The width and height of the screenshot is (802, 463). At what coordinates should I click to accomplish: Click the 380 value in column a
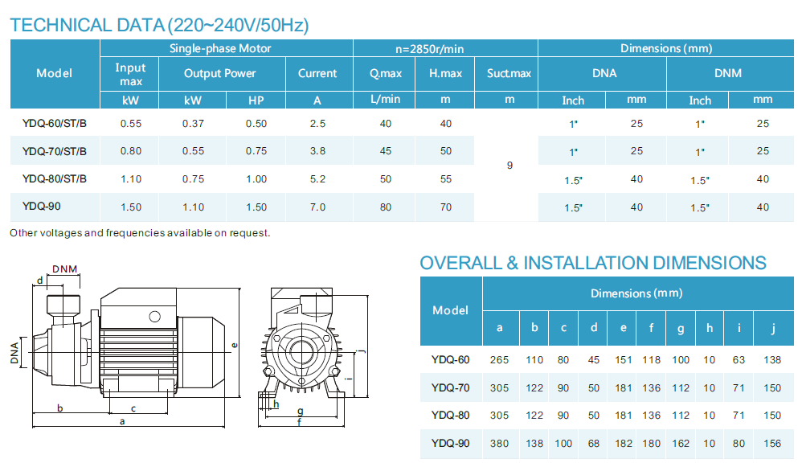click(500, 443)
